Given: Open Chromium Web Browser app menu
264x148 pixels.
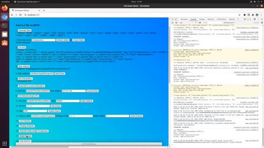Looking at the screenshot, I should [27, 2].
